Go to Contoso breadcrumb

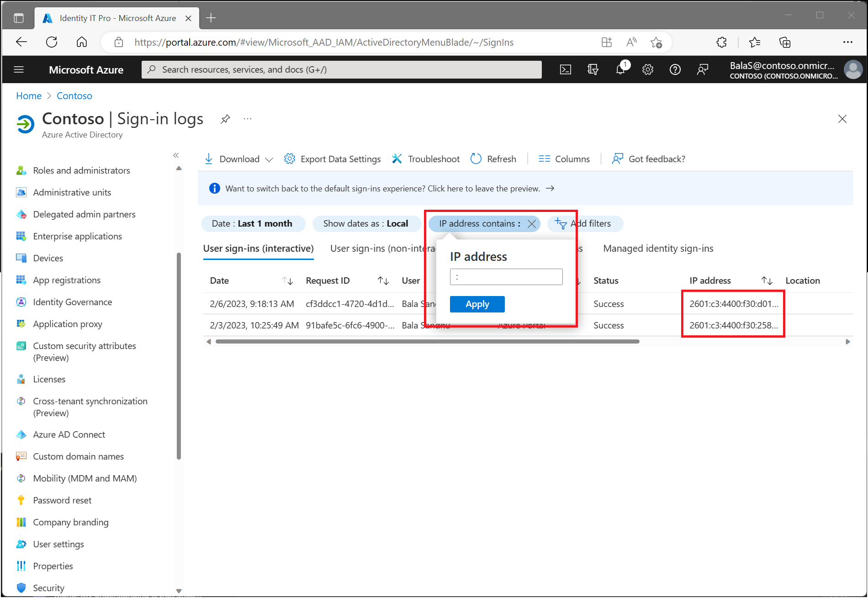[74, 96]
